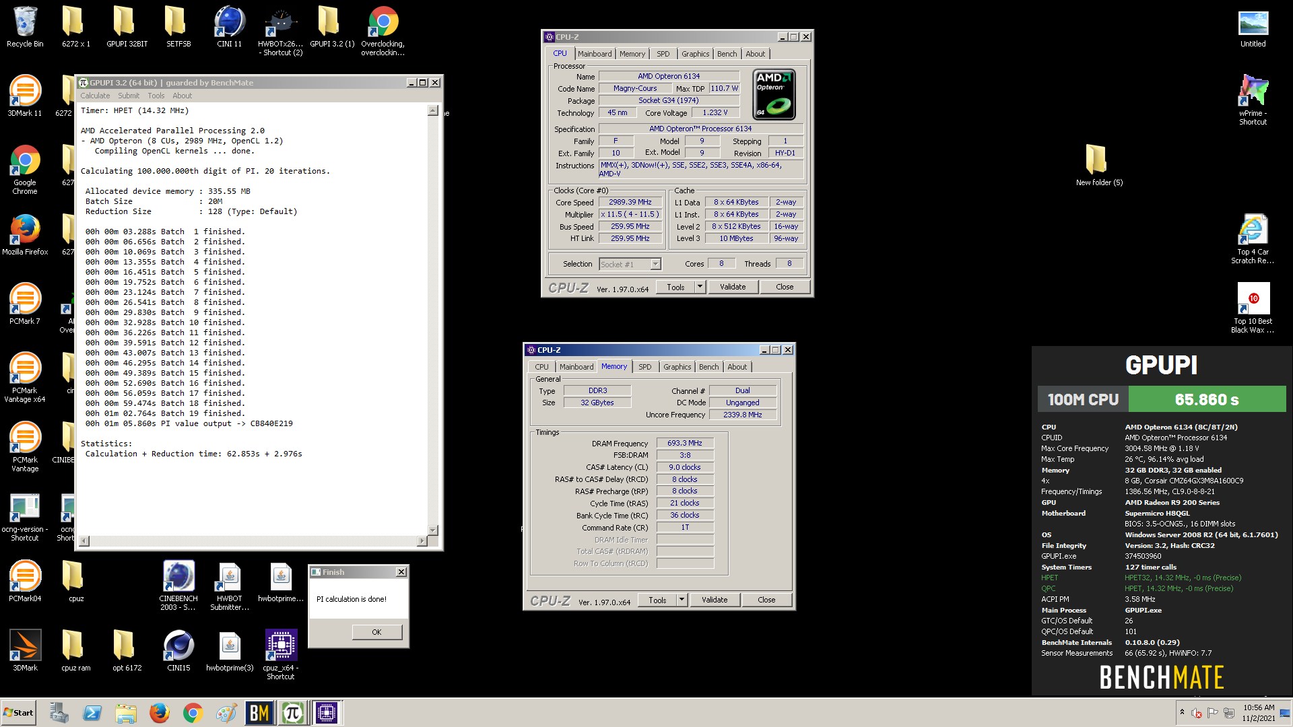Launch the PCMark04 desktop icon
This screenshot has height=727, width=1293.
click(25, 581)
